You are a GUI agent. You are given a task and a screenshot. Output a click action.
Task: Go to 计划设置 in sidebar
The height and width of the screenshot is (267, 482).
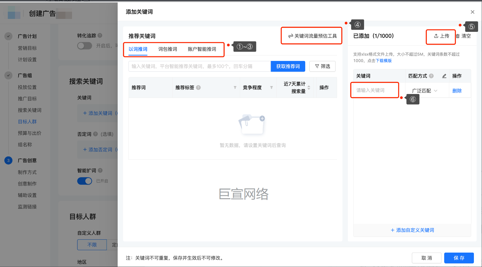click(27, 59)
